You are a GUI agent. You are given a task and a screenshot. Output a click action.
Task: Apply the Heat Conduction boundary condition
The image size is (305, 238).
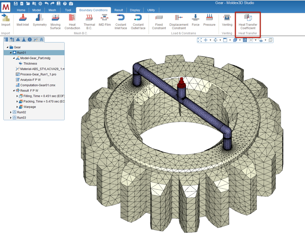pos(72,22)
